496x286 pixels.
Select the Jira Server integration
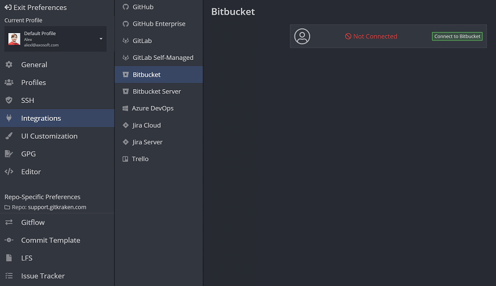tap(159, 142)
